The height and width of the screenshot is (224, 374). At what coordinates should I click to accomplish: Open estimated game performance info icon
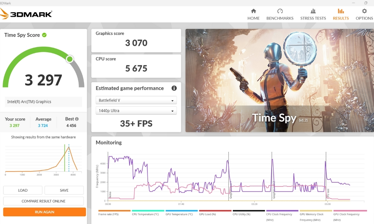point(174,88)
